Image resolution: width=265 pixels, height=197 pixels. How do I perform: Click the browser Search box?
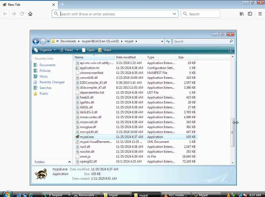pyautogui.click(x=201, y=14)
